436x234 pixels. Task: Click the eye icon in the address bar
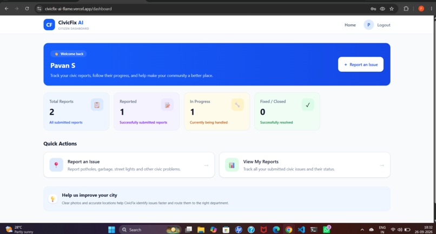pos(382,9)
